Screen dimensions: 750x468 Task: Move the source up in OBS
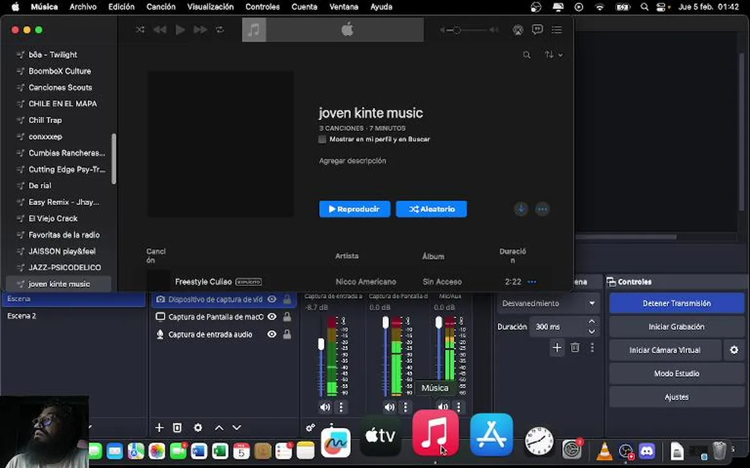click(x=219, y=428)
